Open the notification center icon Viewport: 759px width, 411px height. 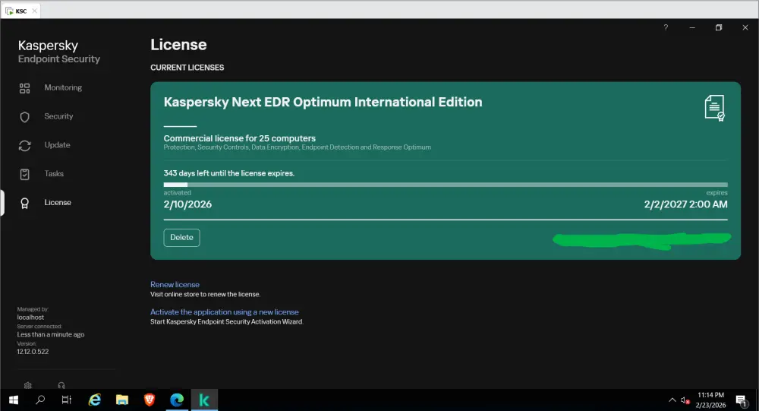click(741, 400)
